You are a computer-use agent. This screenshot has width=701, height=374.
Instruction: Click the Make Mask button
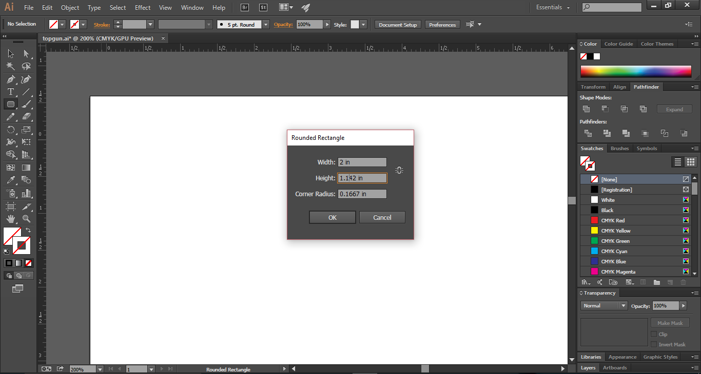(x=670, y=323)
